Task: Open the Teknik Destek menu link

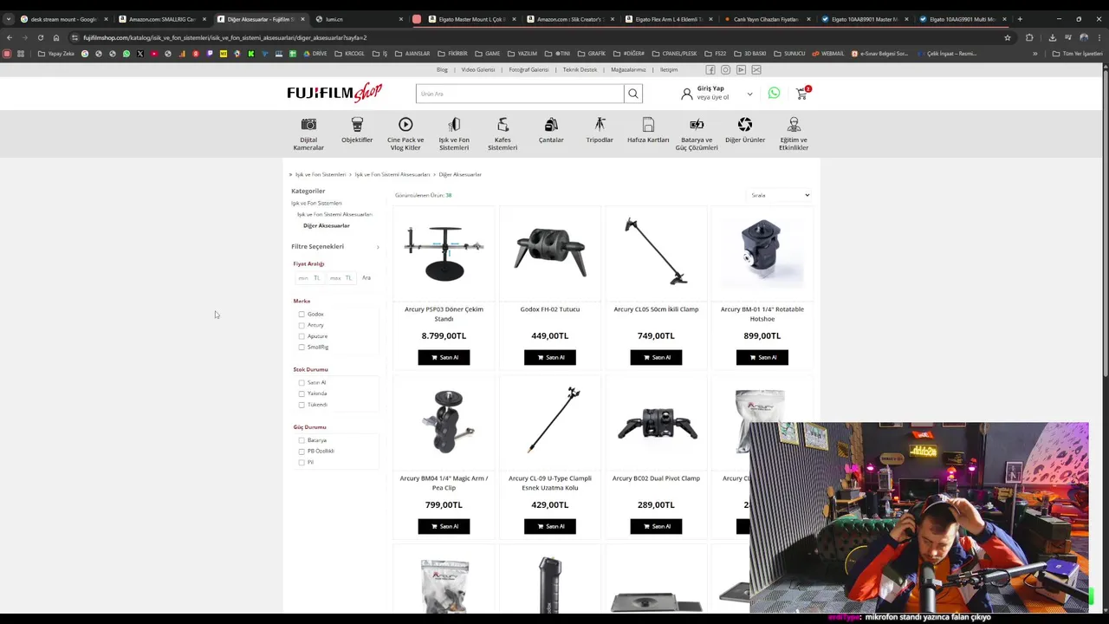Action: (580, 69)
